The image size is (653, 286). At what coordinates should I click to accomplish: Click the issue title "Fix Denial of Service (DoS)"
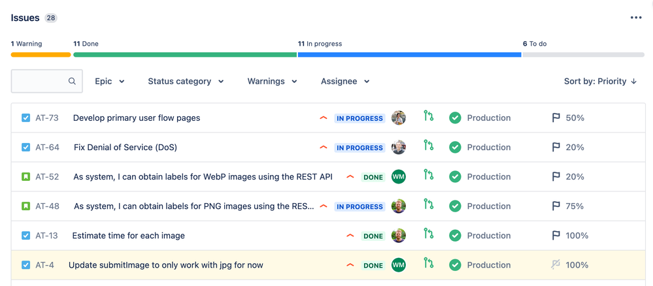126,148
